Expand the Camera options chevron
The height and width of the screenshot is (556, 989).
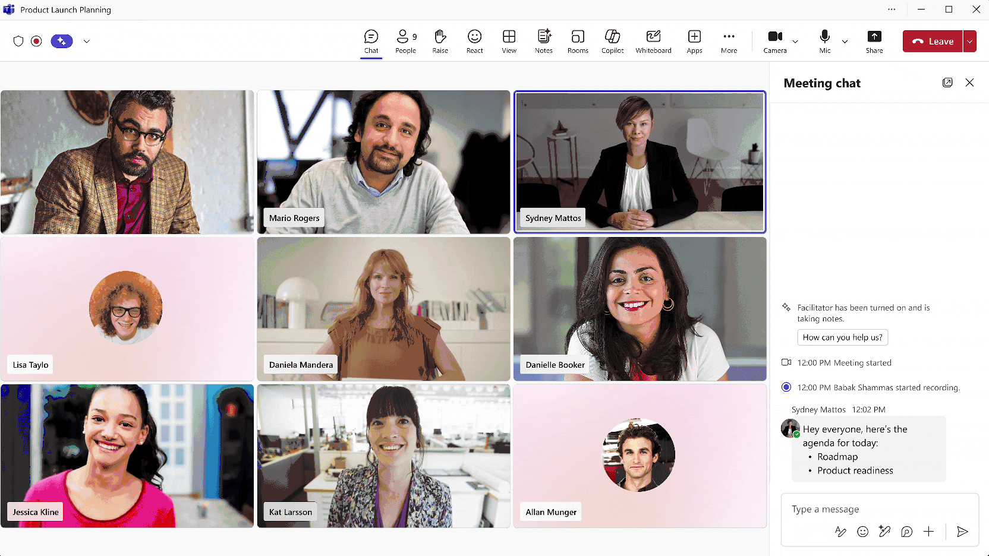click(795, 42)
